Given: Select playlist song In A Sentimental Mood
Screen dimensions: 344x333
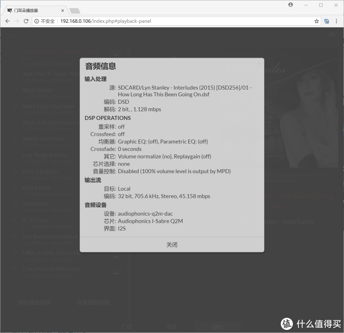Looking at the screenshot, I should 50,236.
